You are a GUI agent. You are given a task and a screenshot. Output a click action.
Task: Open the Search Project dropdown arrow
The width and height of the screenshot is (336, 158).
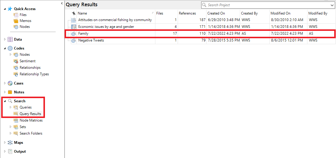pos(332,5)
